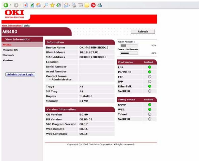Click the NIC Program Version value 00.17
This screenshot has width=200, height=161.
(x=83, y=124)
